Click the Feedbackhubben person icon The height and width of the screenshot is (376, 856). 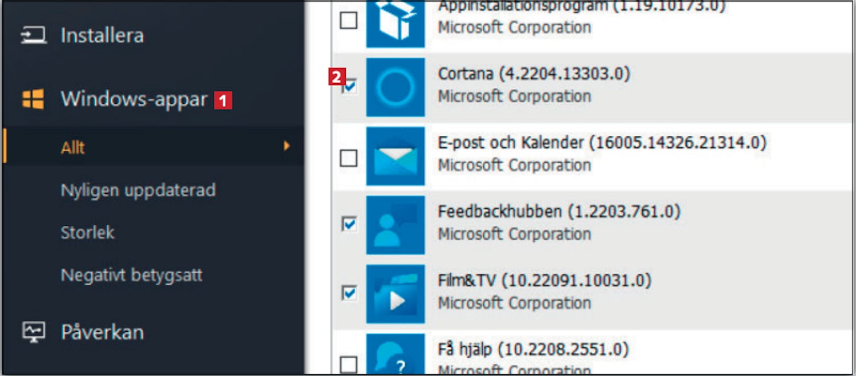(x=395, y=225)
